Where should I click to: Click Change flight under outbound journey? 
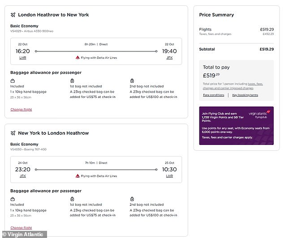pyautogui.click(x=21, y=110)
